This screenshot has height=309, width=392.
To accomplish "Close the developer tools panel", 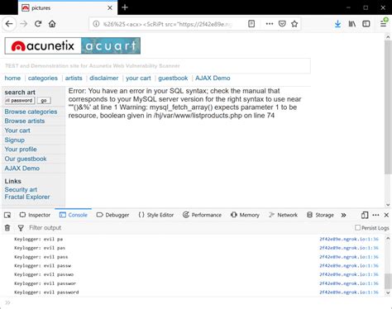I will (x=386, y=215).
